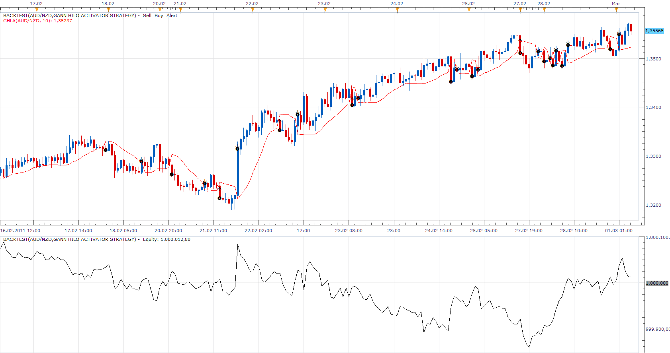
Task: Click the 21.02 11:00 time axis label
Action: pos(214,231)
